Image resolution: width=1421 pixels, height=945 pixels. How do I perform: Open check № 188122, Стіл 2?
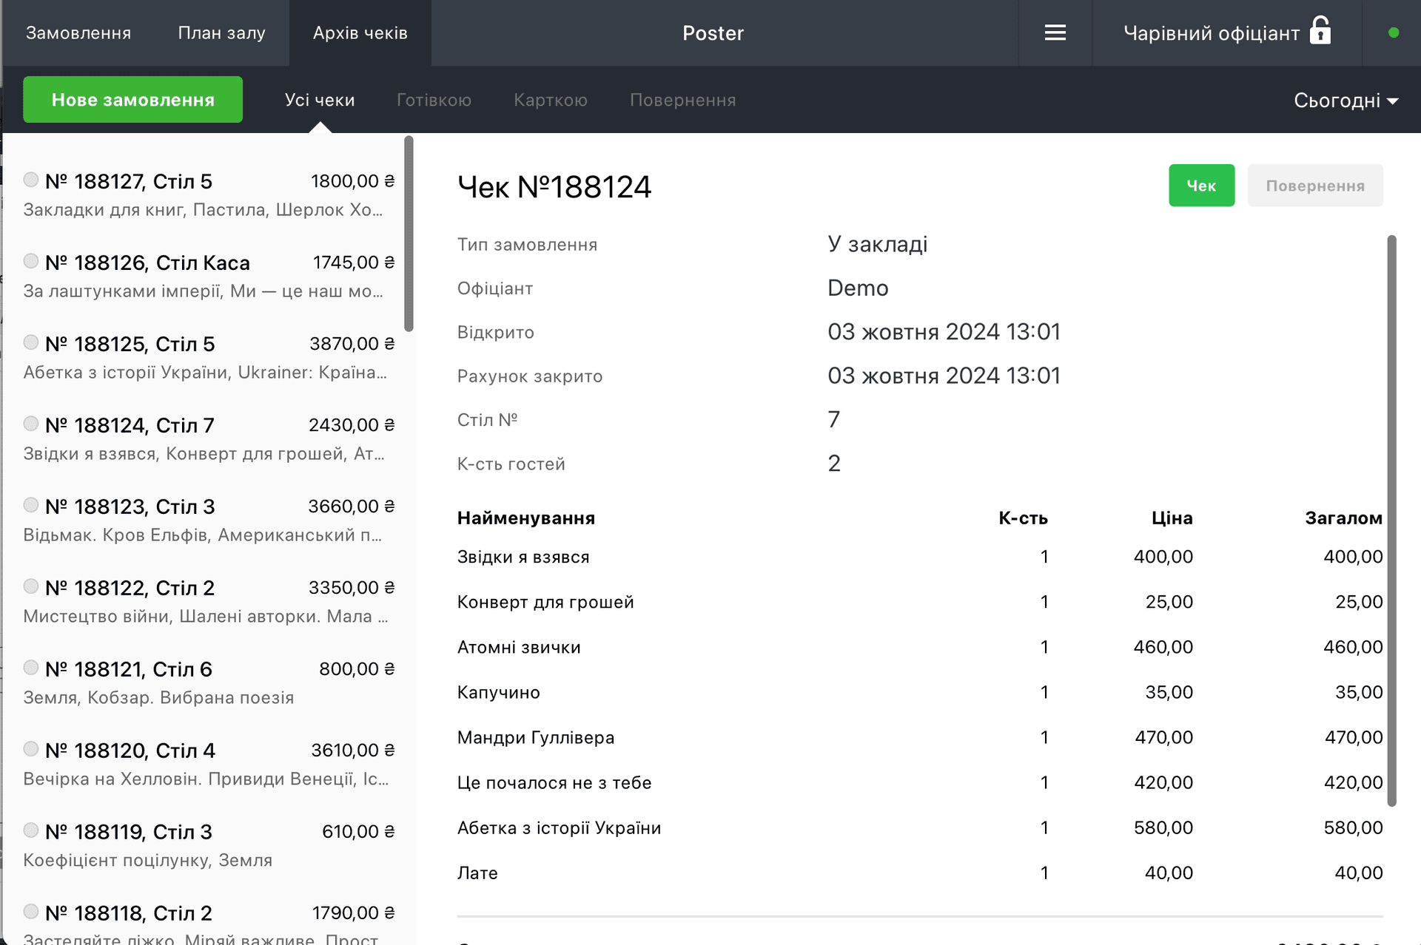point(209,601)
